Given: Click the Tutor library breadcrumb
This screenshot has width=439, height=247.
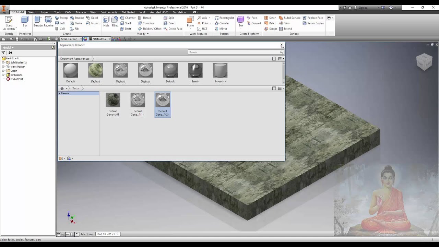Looking at the screenshot, I should point(76,89).
